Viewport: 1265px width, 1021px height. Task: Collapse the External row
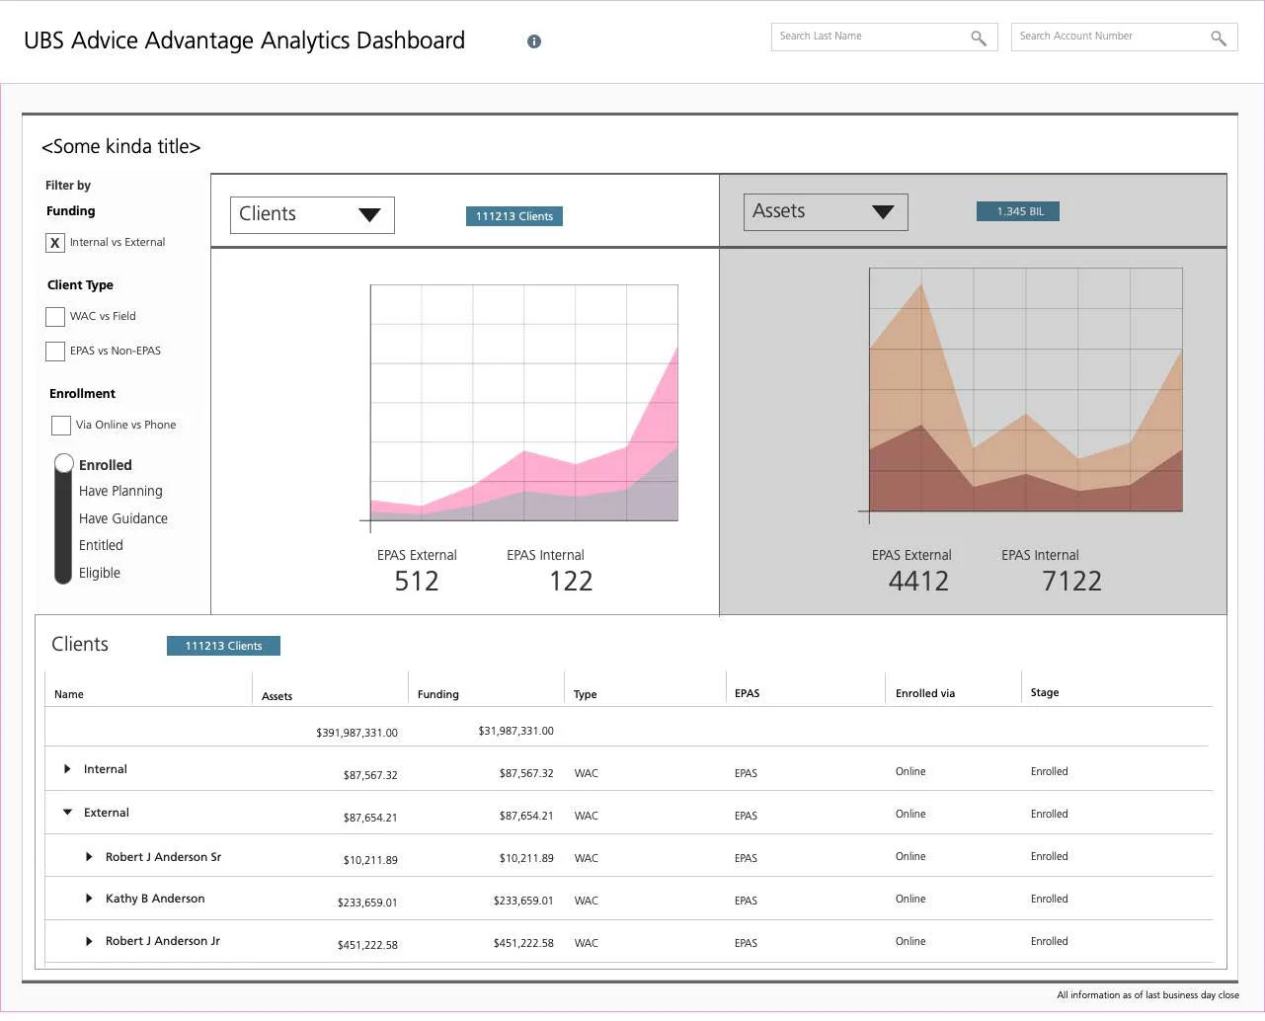tap(67, 813)
